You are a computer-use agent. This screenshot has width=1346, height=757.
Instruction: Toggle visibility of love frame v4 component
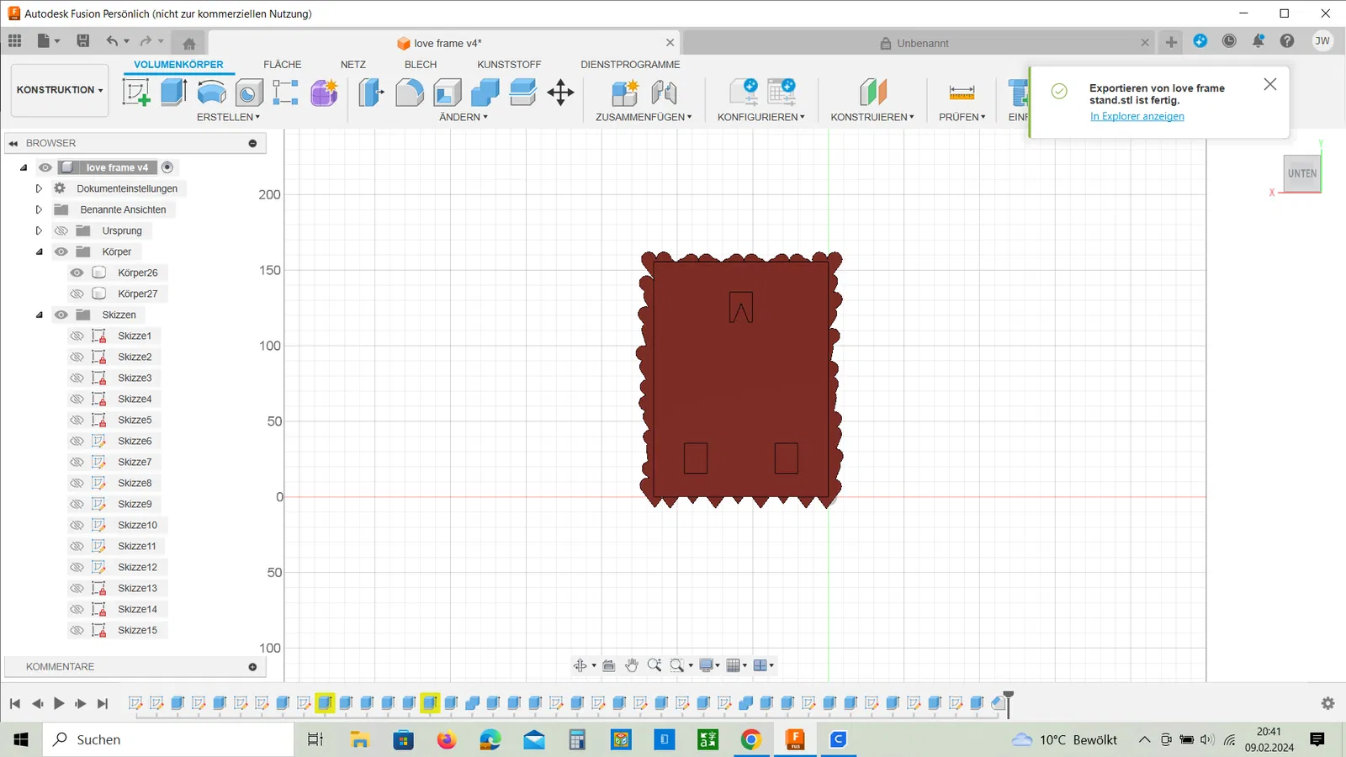click(45, 167)
